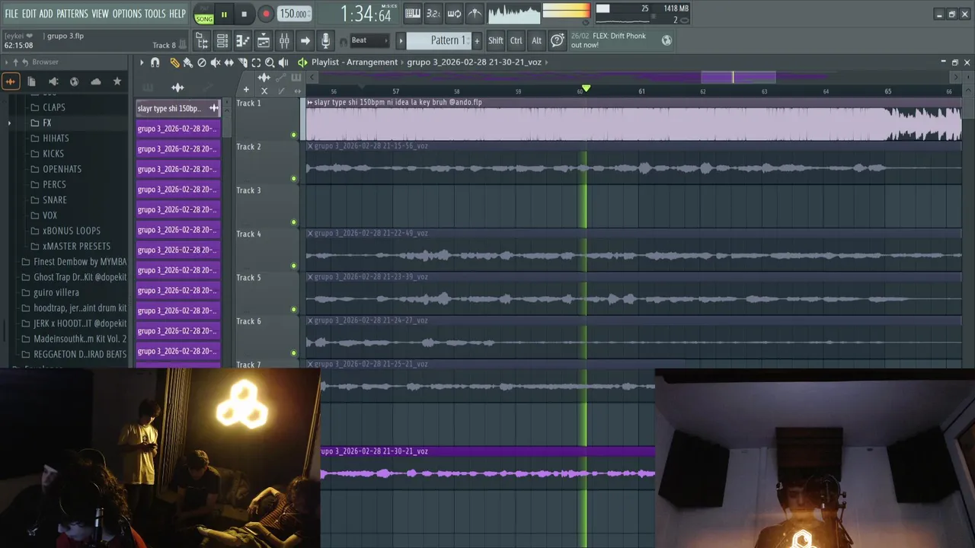
Task: Expand the FX folder in the browser
Action: point(46,123)
